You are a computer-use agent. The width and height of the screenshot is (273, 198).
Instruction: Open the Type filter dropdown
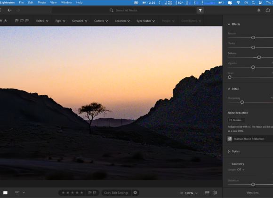point(60,21)
